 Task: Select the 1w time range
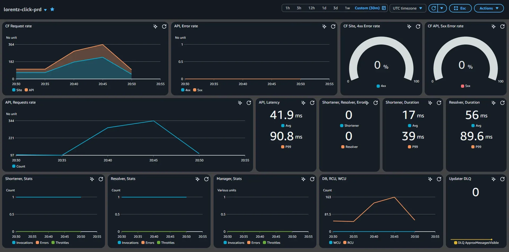pos(347,8)
